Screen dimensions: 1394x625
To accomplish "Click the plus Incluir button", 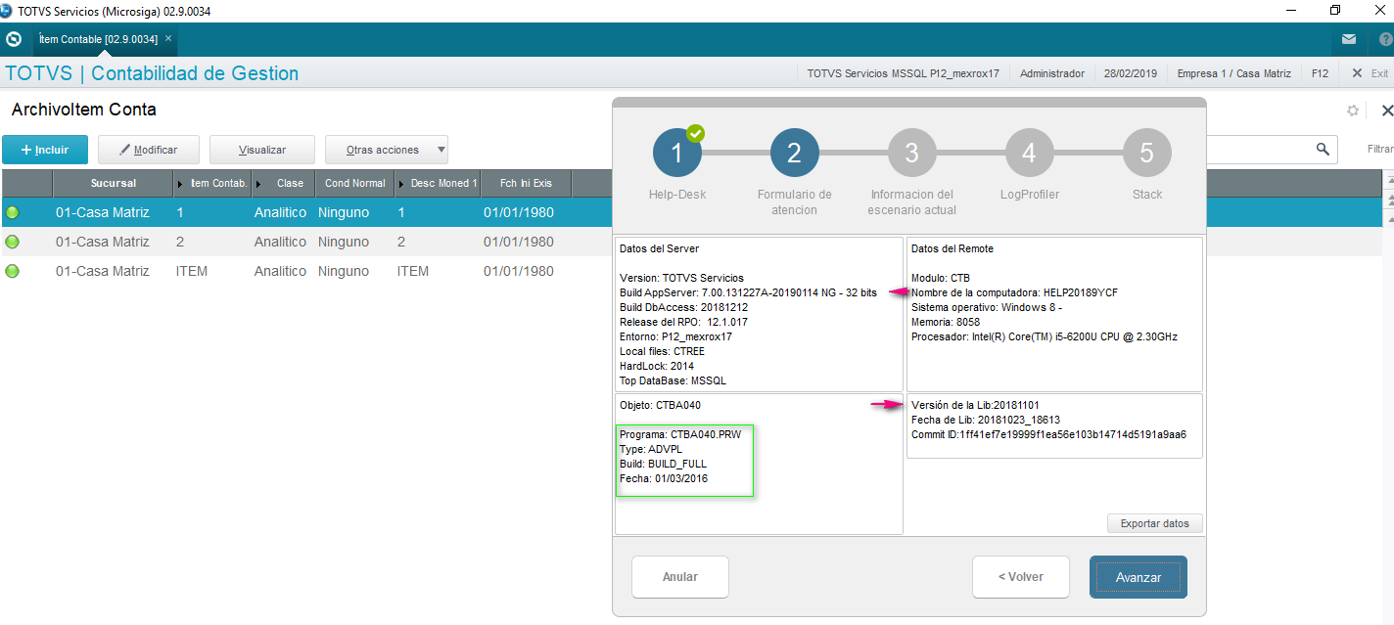I will point(45,150).
